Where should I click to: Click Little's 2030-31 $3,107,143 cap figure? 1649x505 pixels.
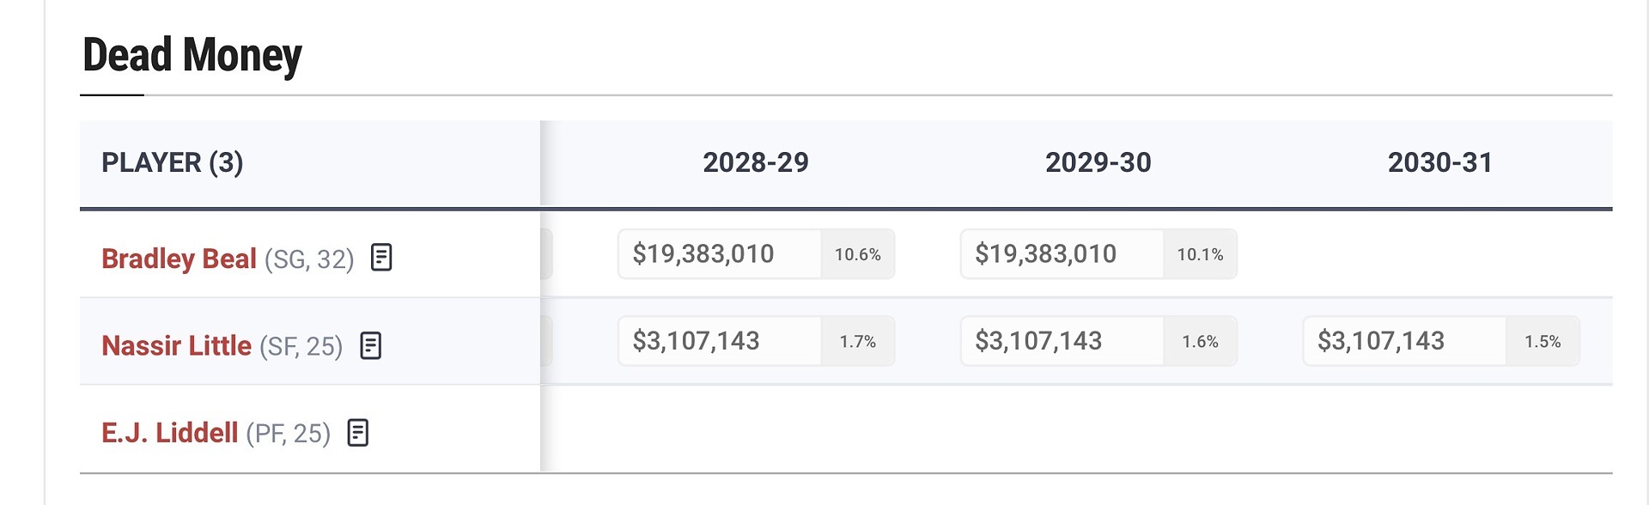tap(1381, 341)
